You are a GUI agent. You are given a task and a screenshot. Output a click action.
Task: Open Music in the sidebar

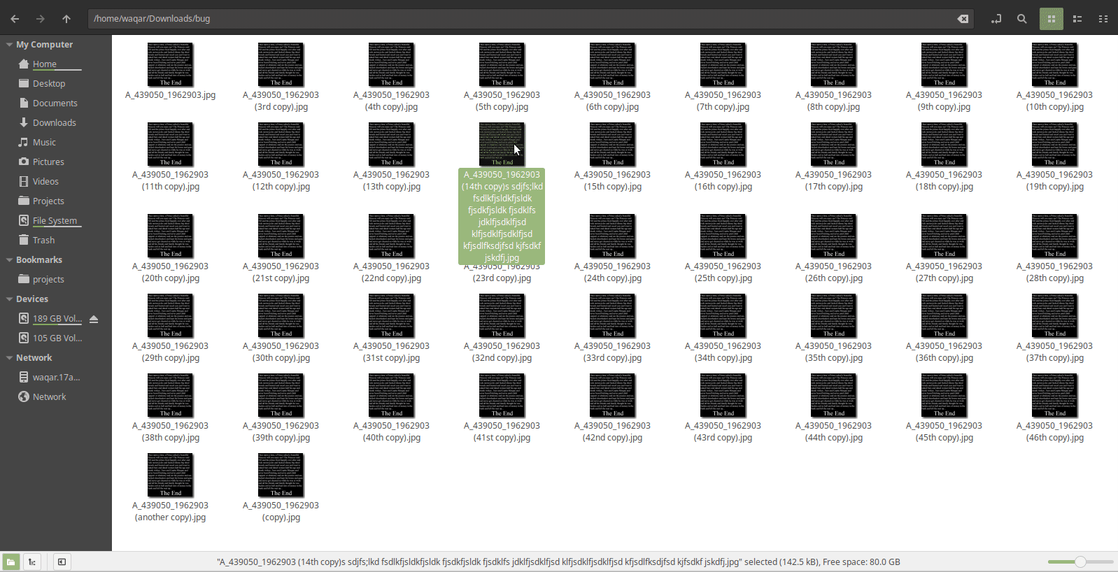coord(44,142)
